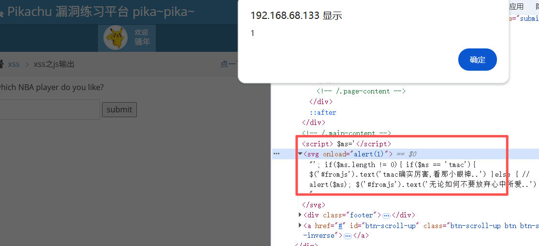The height and width of the screenshot is (246, 539).
Task: Click the 应用 tab in DevTools
Action: coord(516,6)
